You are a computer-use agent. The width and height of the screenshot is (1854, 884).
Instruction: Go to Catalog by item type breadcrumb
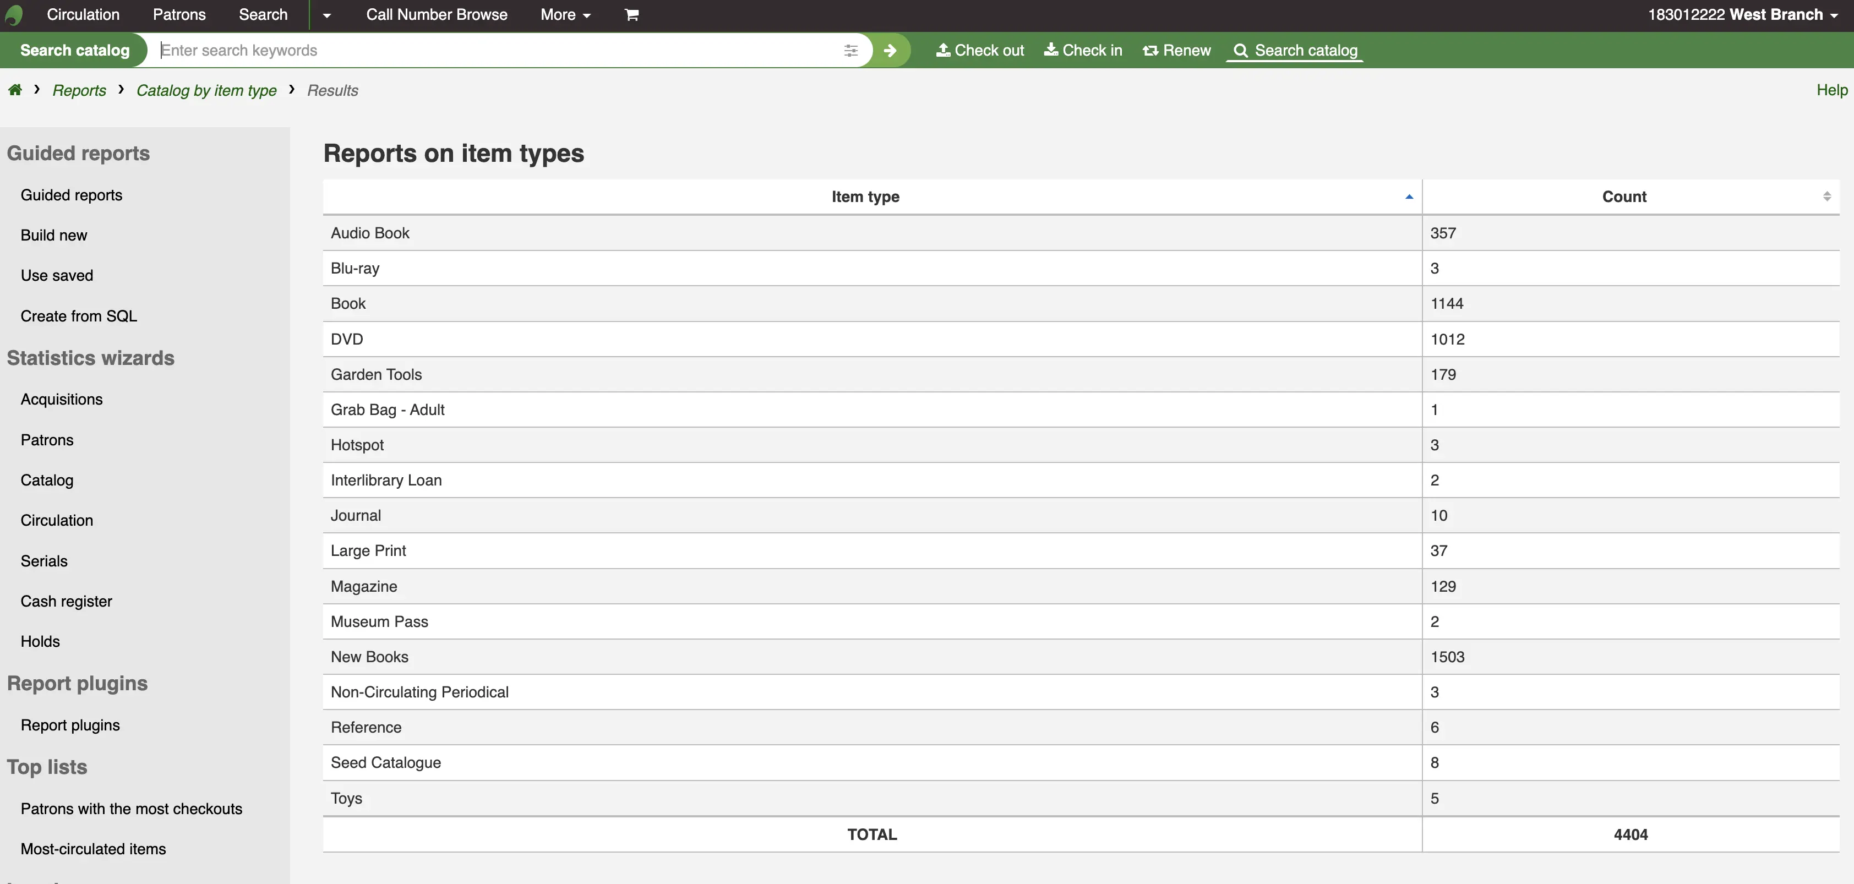206,90
